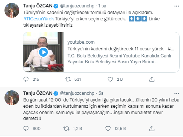Open the youtube.com link card title
The height and width of the screenshot is (137, 183).
point(121,49)
